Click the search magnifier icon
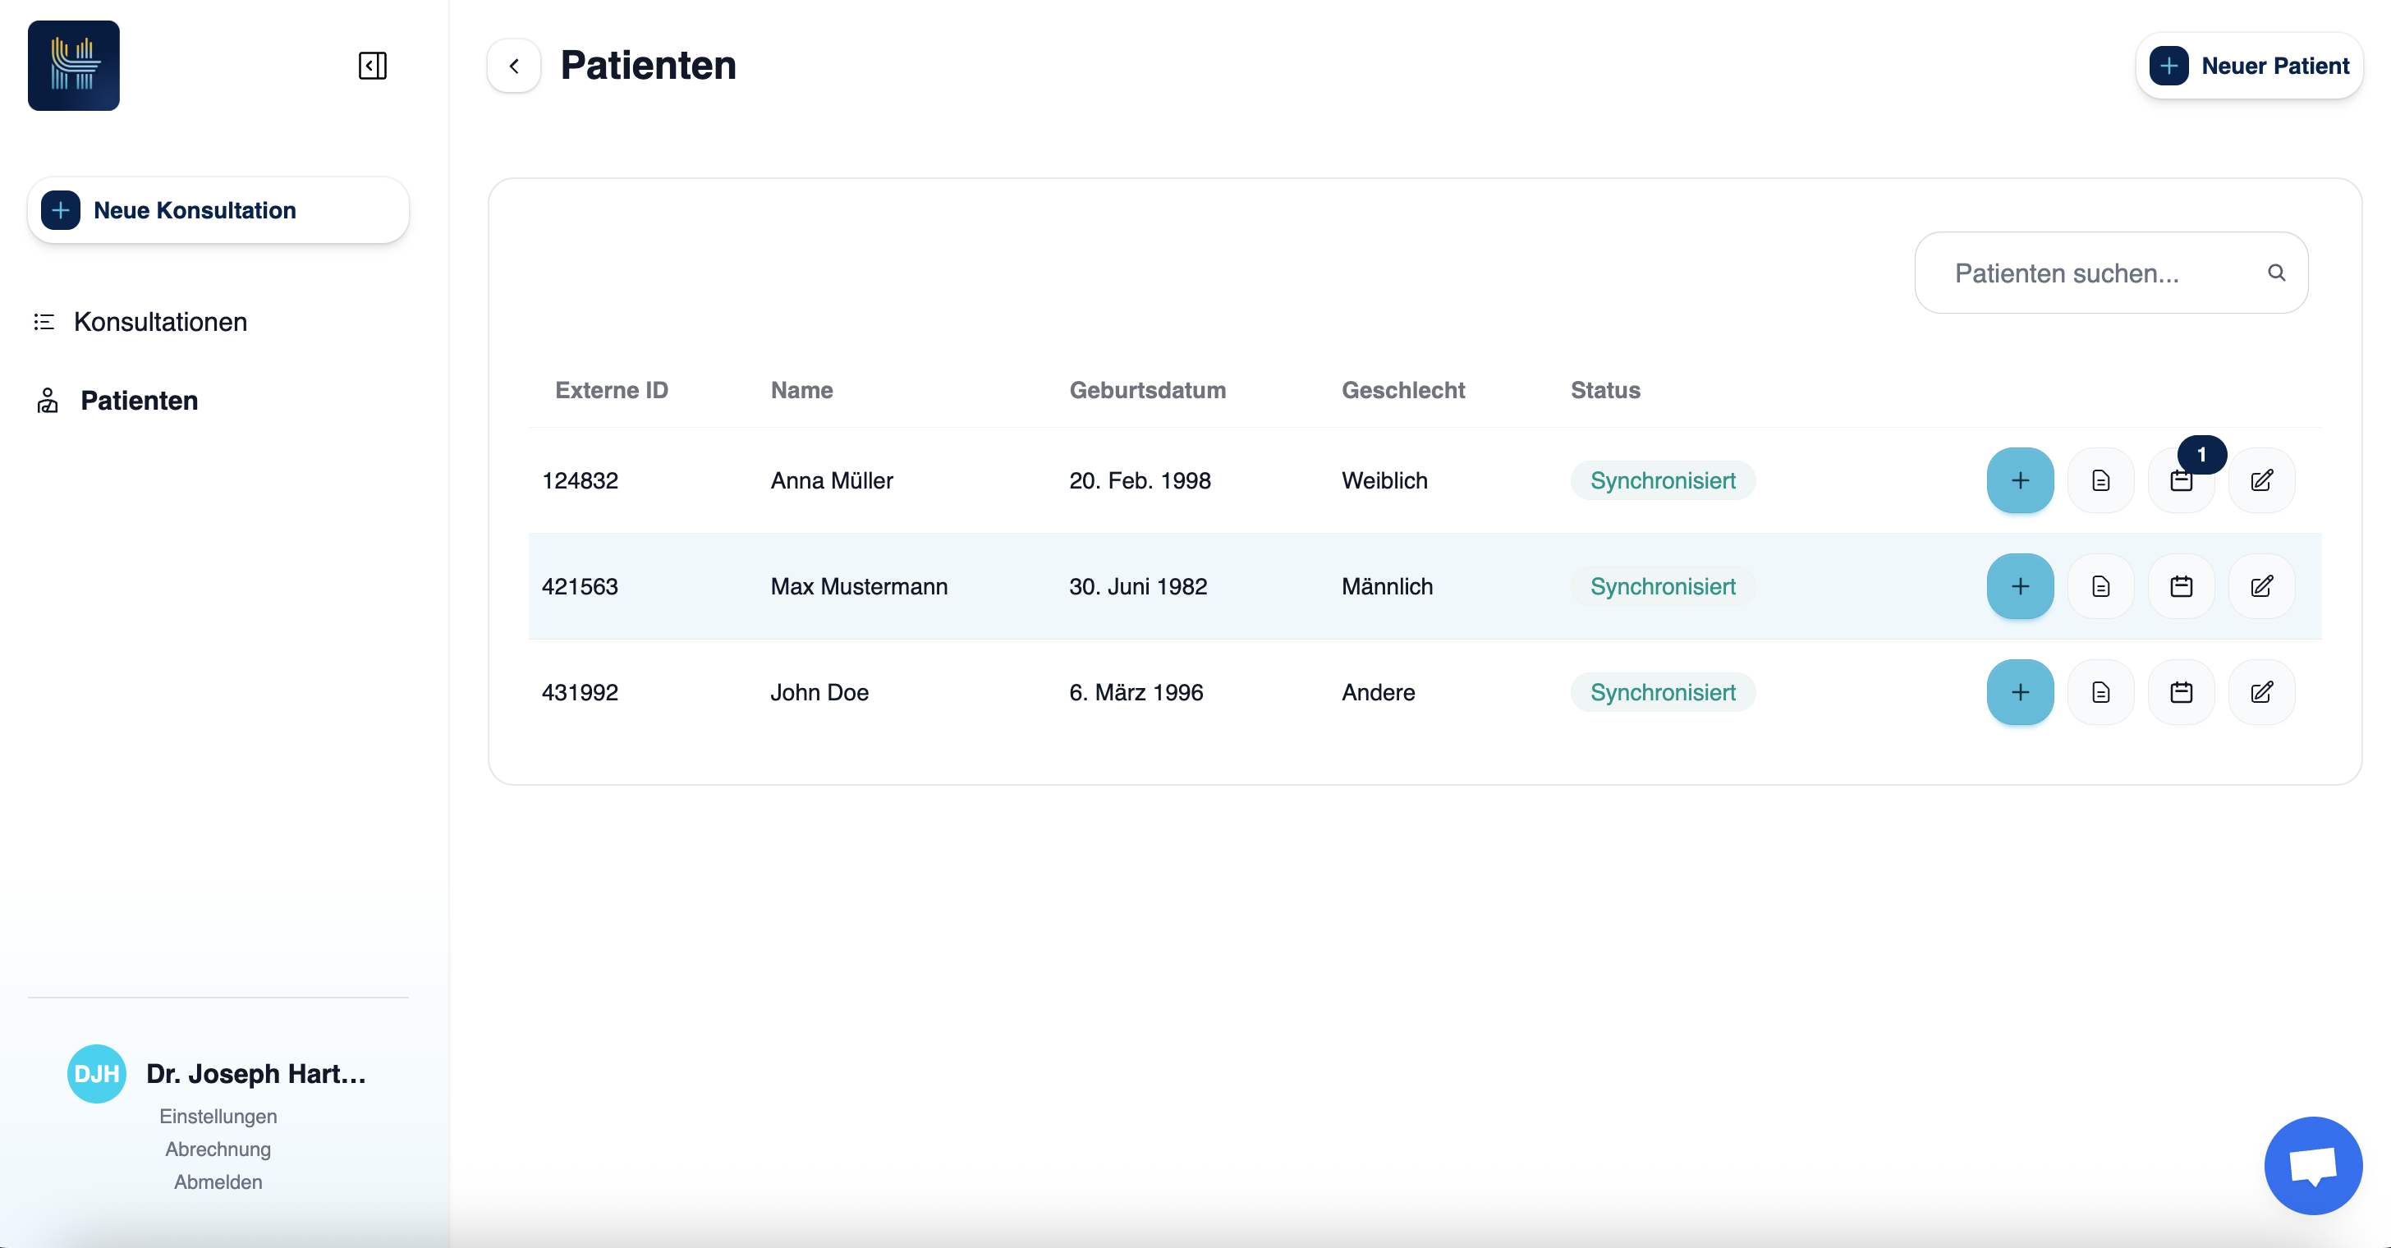Screen dimensions: 2391x1248 point(2276,273)
